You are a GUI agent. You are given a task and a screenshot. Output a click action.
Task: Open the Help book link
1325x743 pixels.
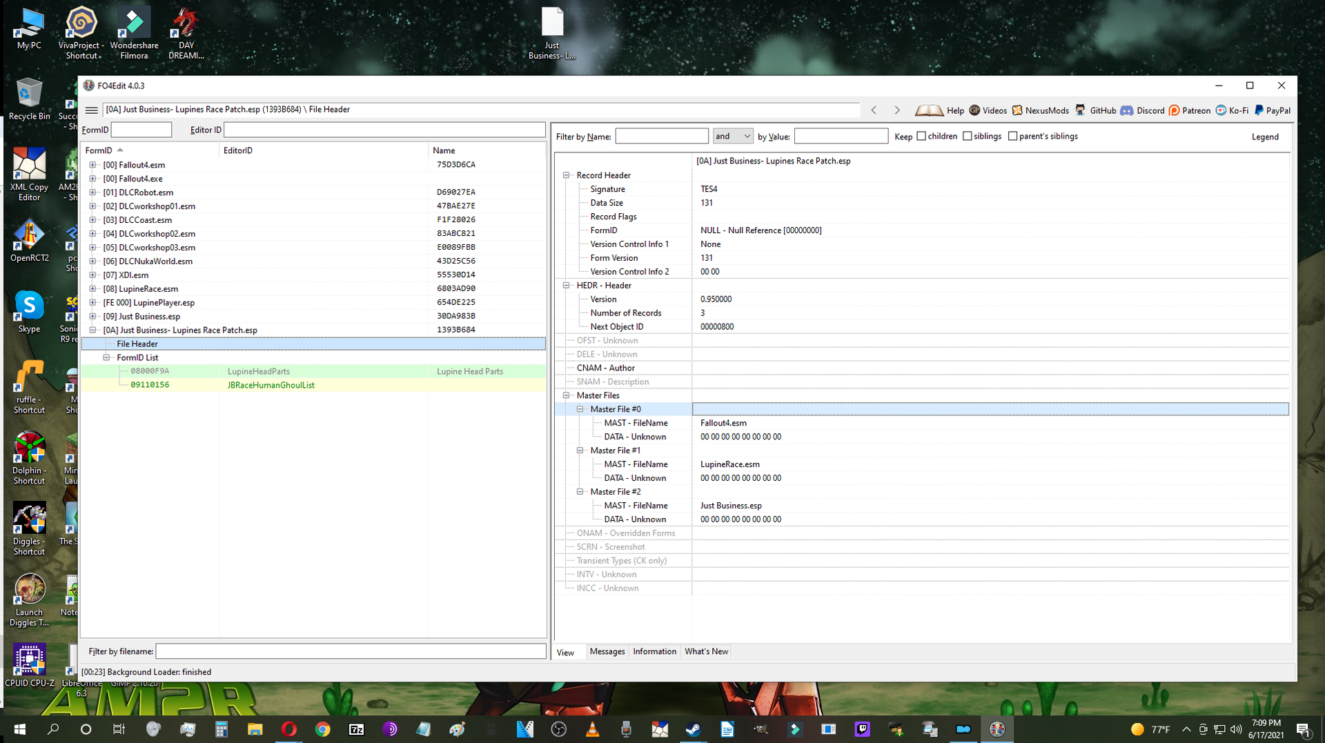939,110
